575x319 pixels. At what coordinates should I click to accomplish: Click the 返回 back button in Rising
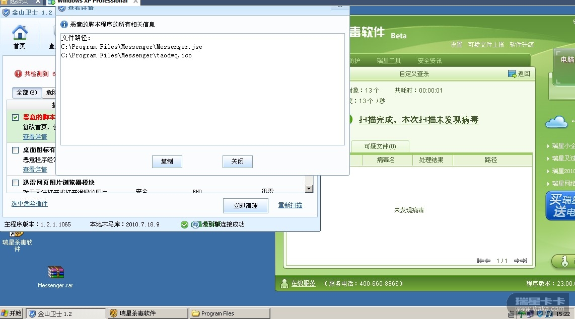click(519, 73)
